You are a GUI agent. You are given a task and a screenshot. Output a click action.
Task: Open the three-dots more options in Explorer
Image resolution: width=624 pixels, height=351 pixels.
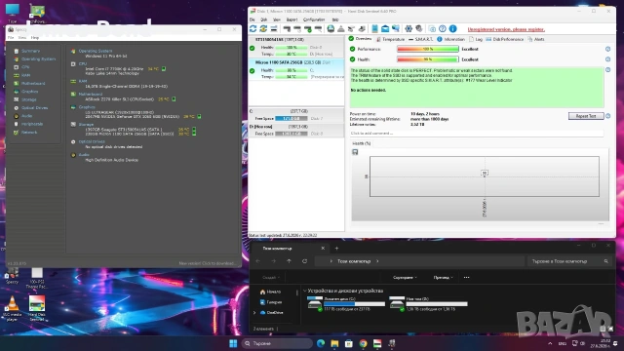pyautogui.click(x=466, y=277)
